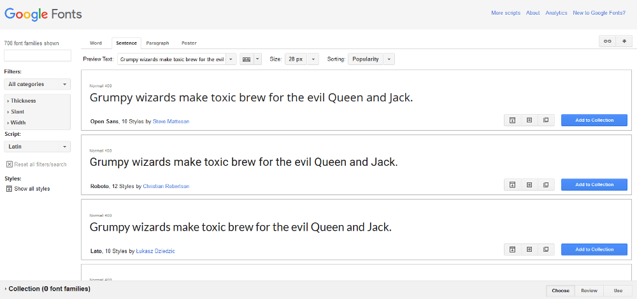
Task: Click the keyboard icon next to Preview Text
Action: (246, 59)
